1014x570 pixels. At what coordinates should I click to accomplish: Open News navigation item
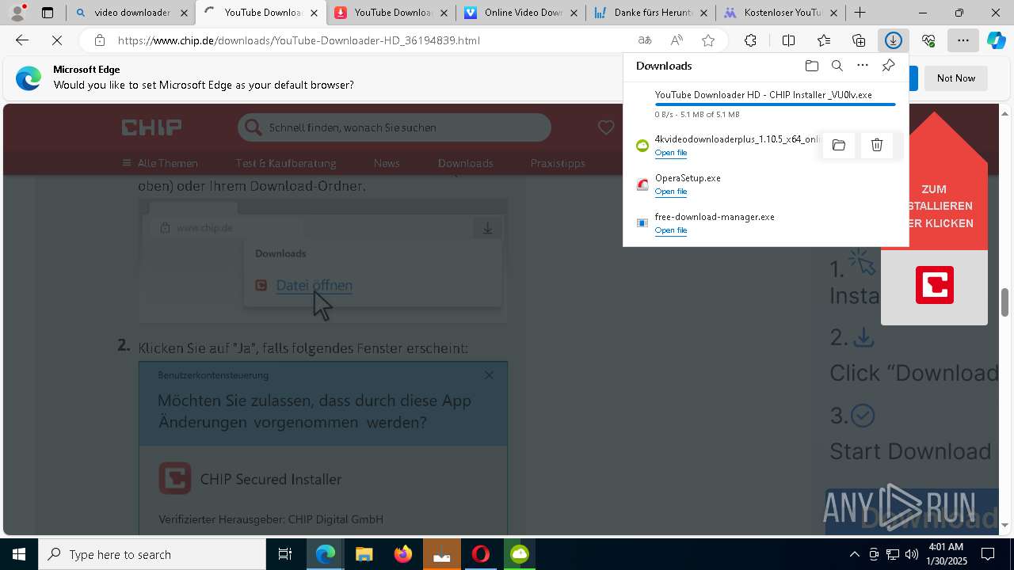click(387, 163)
